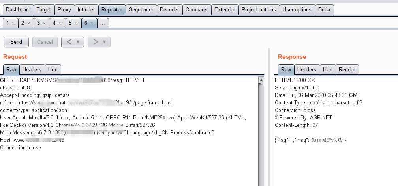Show request Headers view
Image resolution: width=398 pixels, height=186 pixels.
coord(32,69)
